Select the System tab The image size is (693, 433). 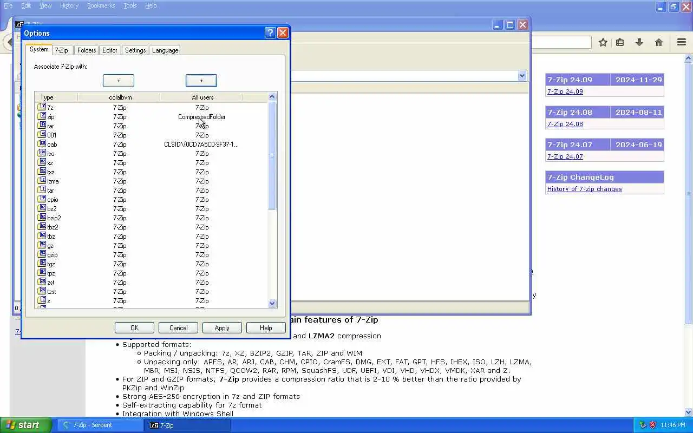pos(39,49)
